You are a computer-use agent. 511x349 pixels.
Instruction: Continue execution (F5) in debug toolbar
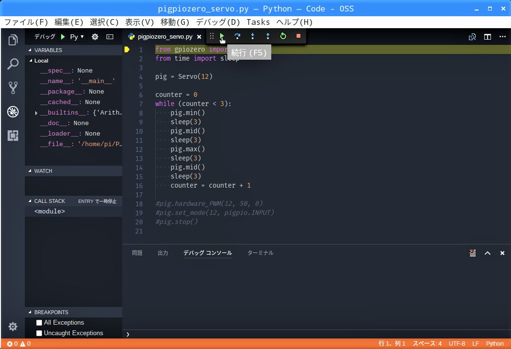pyautogui.click(x=222, y=36)
